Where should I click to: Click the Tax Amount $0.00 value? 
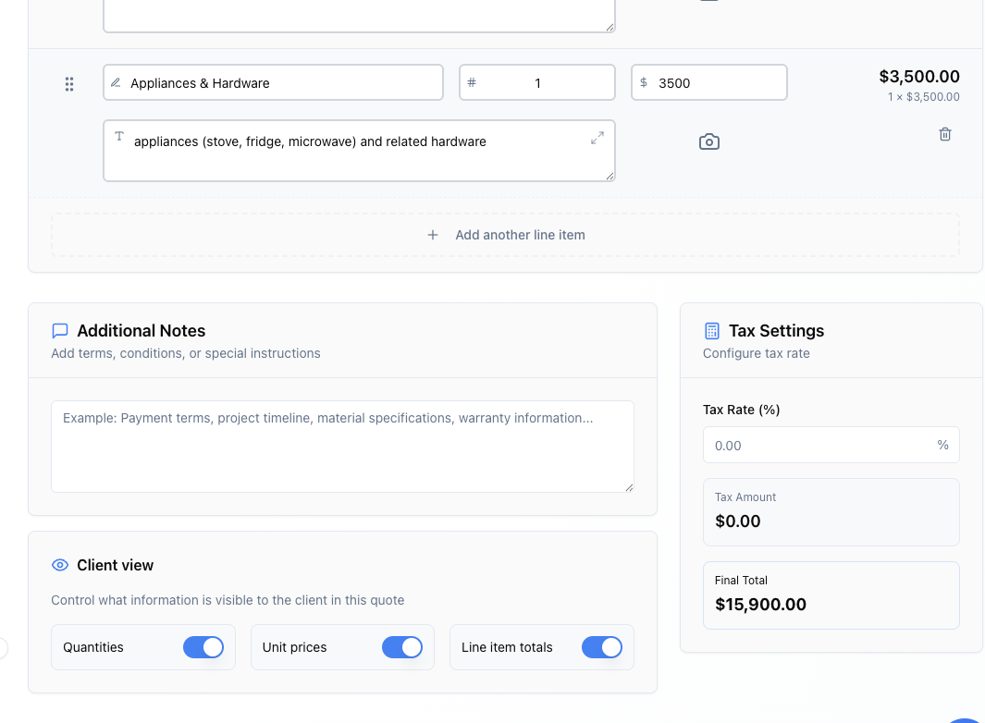click(737, 521)
